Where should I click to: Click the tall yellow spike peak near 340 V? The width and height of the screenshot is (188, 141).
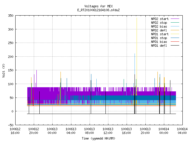(x=137, y=18)
